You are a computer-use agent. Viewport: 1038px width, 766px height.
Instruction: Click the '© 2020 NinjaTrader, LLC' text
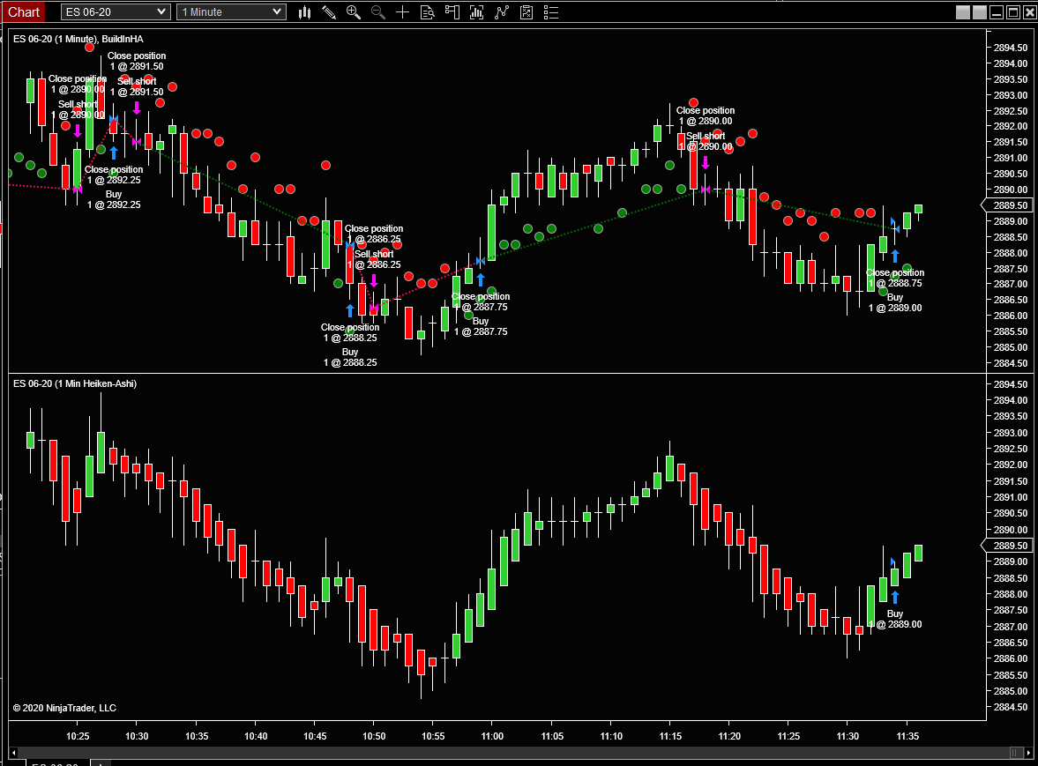pos(64,708)
